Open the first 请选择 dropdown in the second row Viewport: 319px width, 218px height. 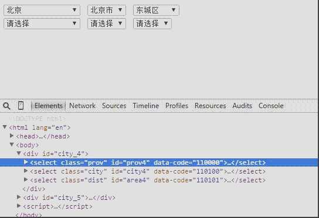[x=42, y=23]
